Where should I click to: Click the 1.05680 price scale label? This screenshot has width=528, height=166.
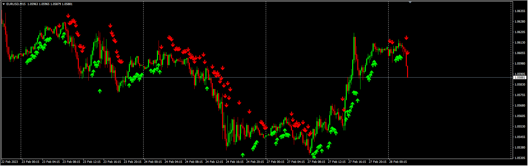click(x=520, y=106)
